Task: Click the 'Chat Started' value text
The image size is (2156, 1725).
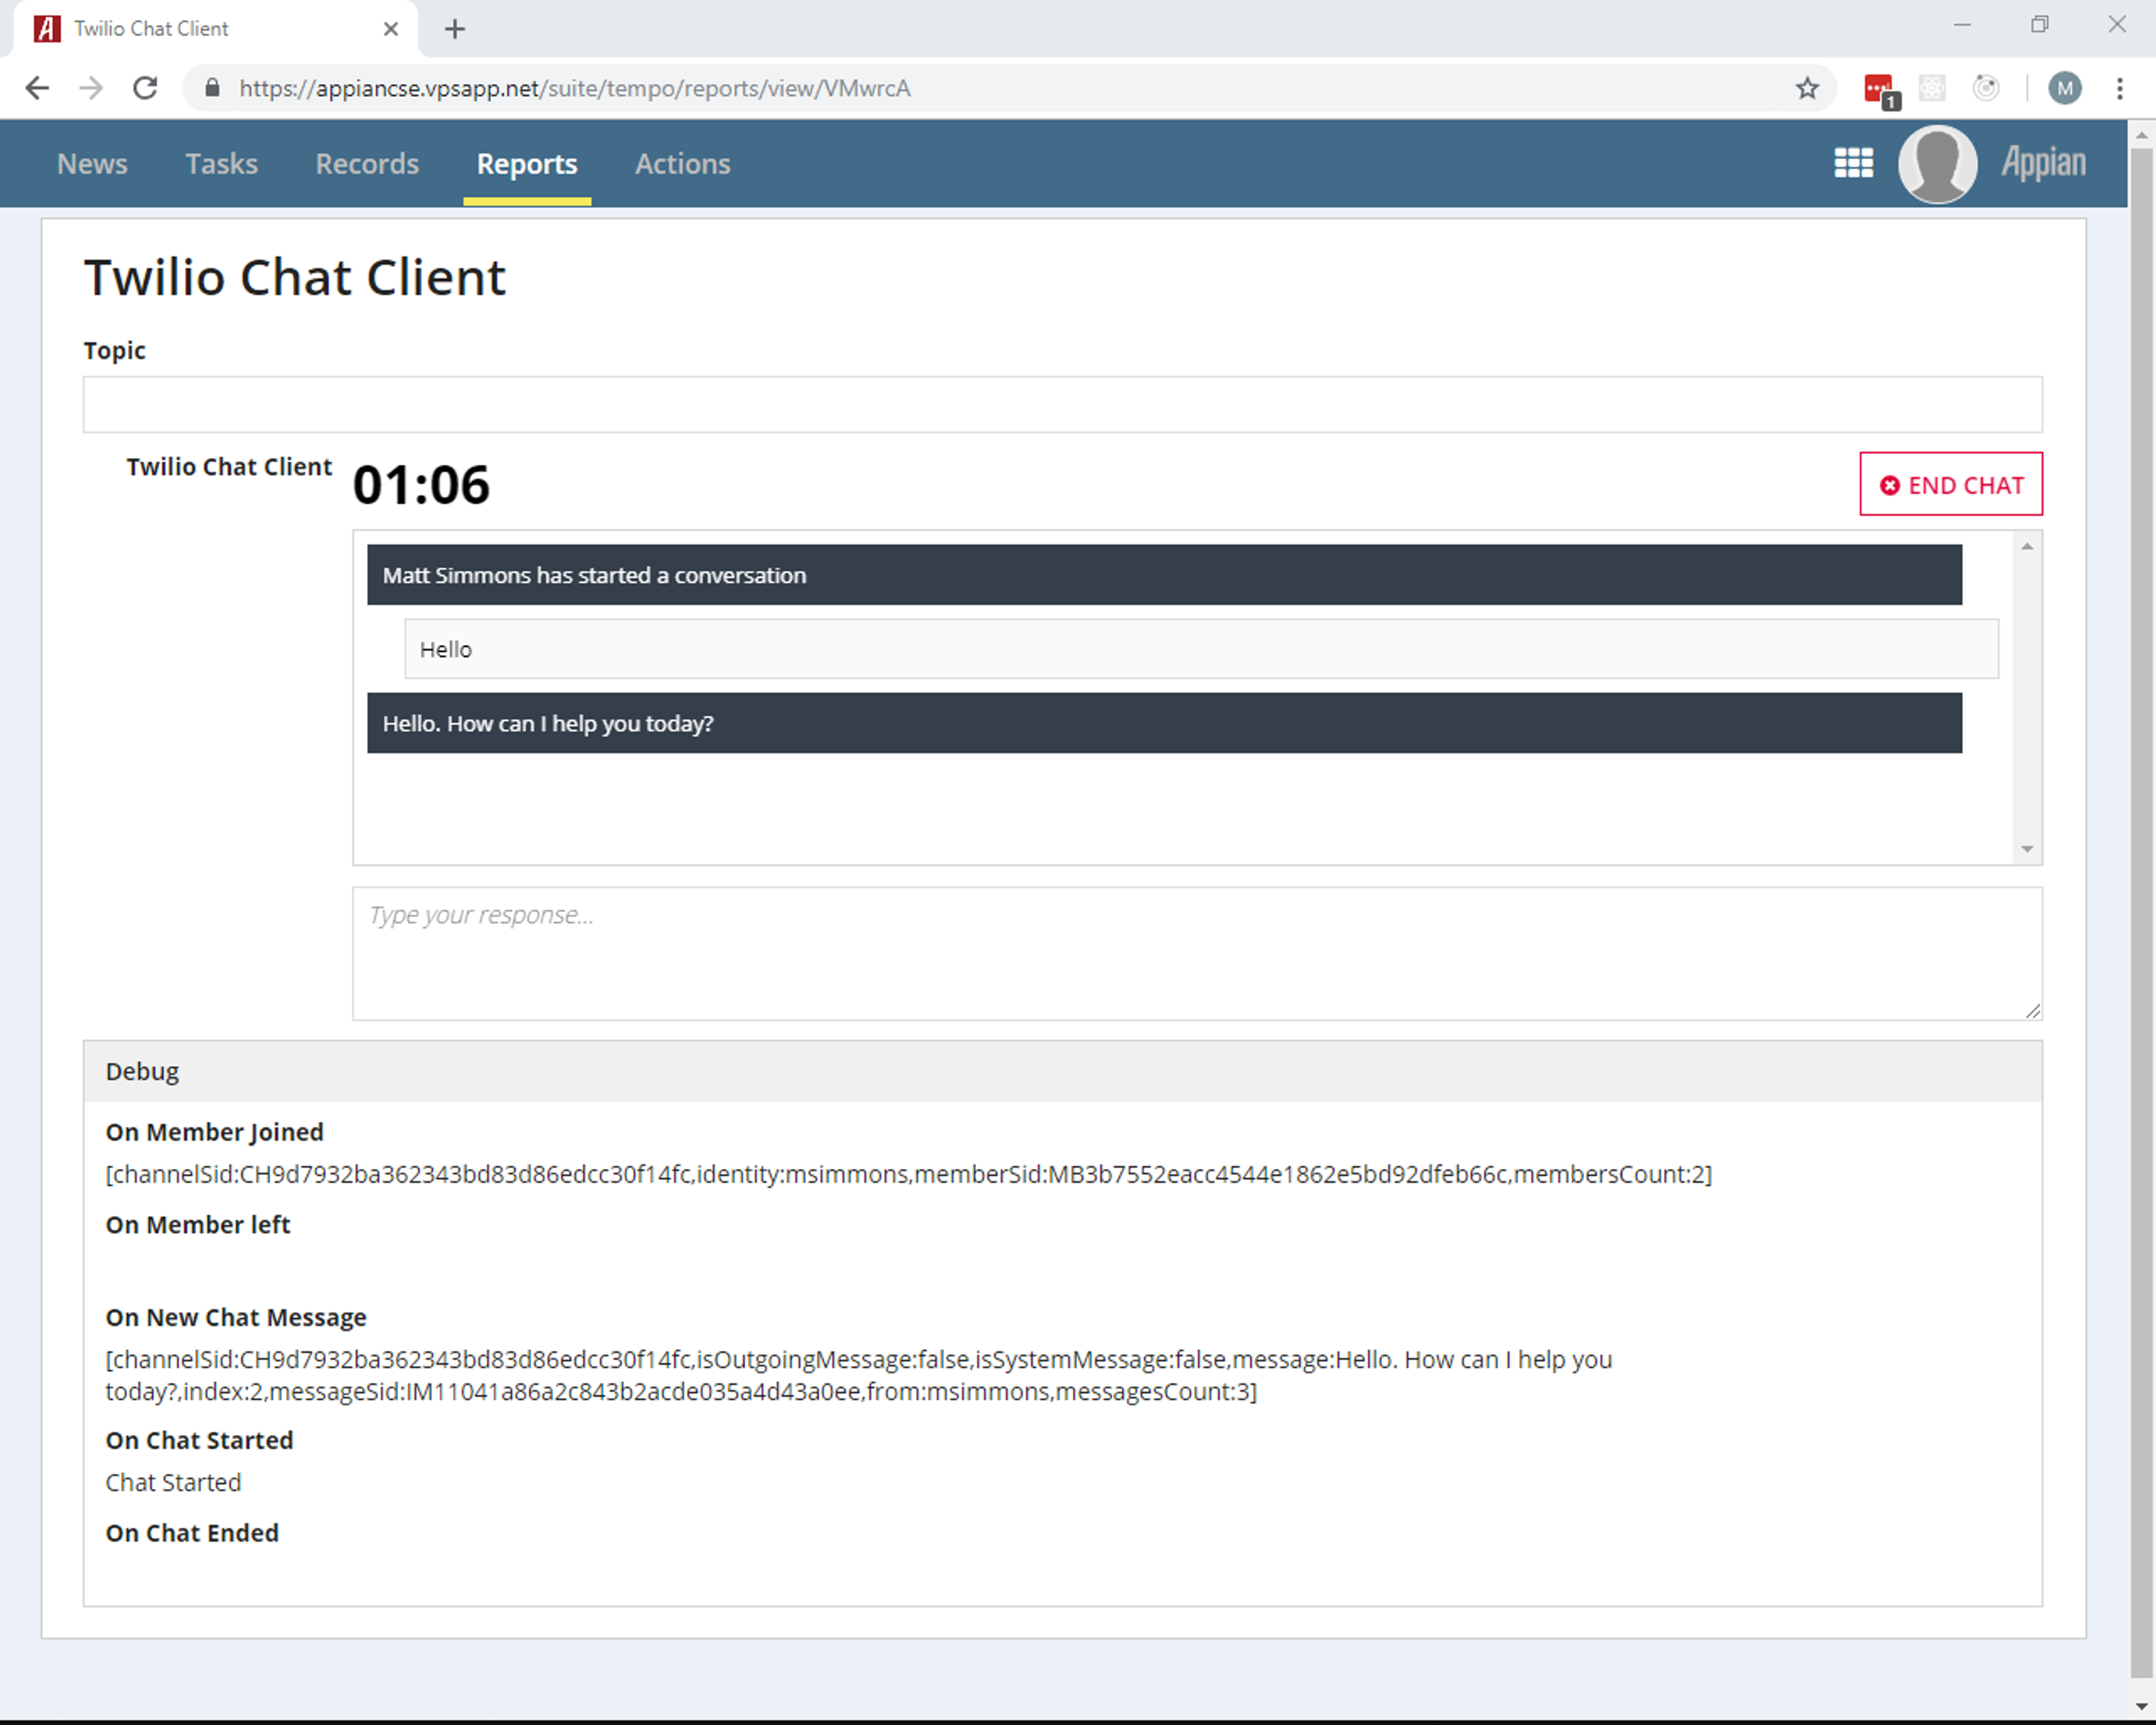Action: 173,1482
